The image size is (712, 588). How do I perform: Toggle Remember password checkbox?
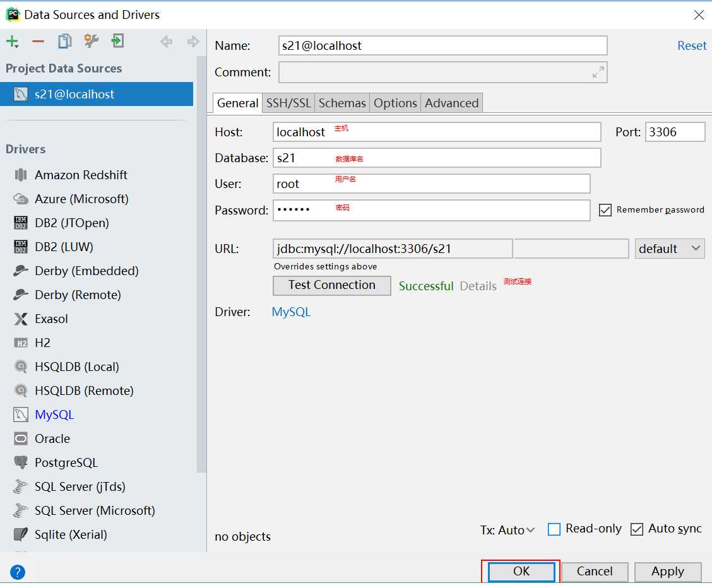tap(605, 210)
